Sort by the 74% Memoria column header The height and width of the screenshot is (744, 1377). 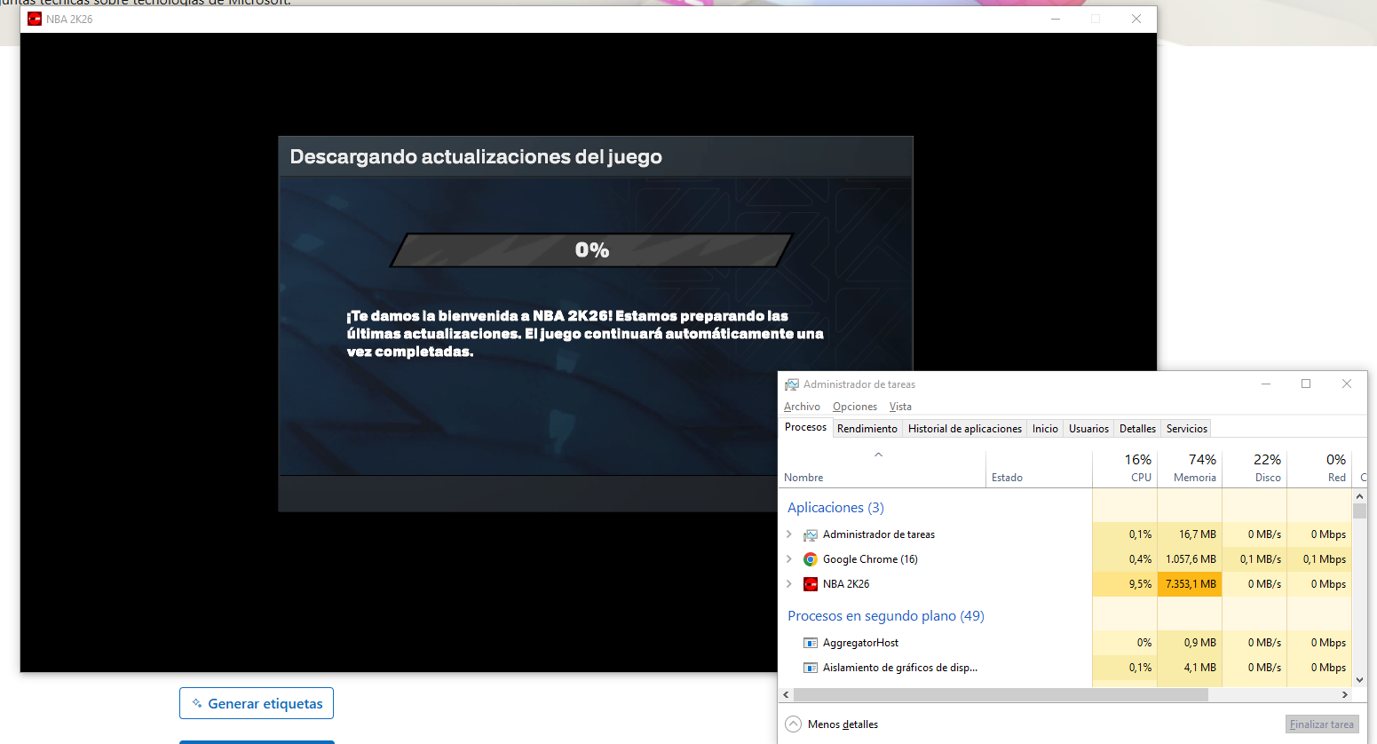tap(1190, 469)
